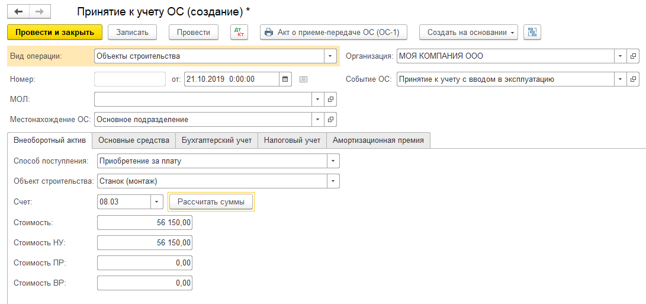Screen dimensions: 646x304
Task: Click Стоимость ВР field
Action: click(144, 283)
